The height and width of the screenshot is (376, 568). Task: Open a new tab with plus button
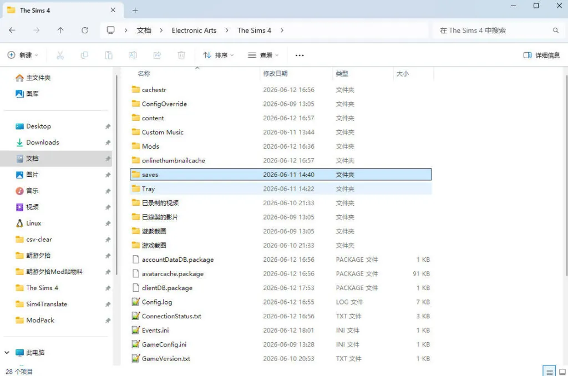(135, 11)
